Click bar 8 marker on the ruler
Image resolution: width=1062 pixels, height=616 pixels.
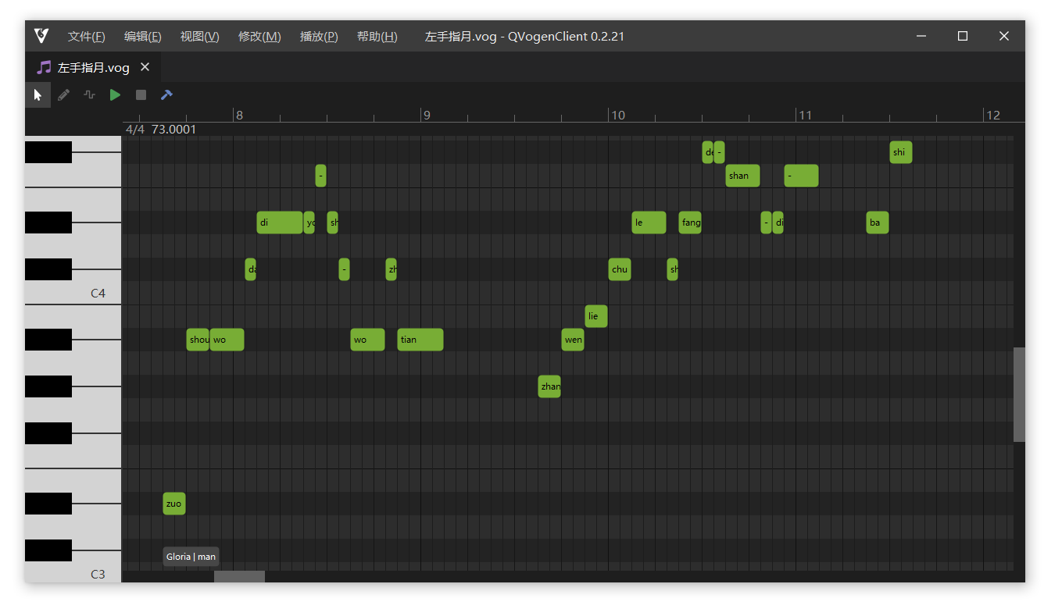[239, 116]
